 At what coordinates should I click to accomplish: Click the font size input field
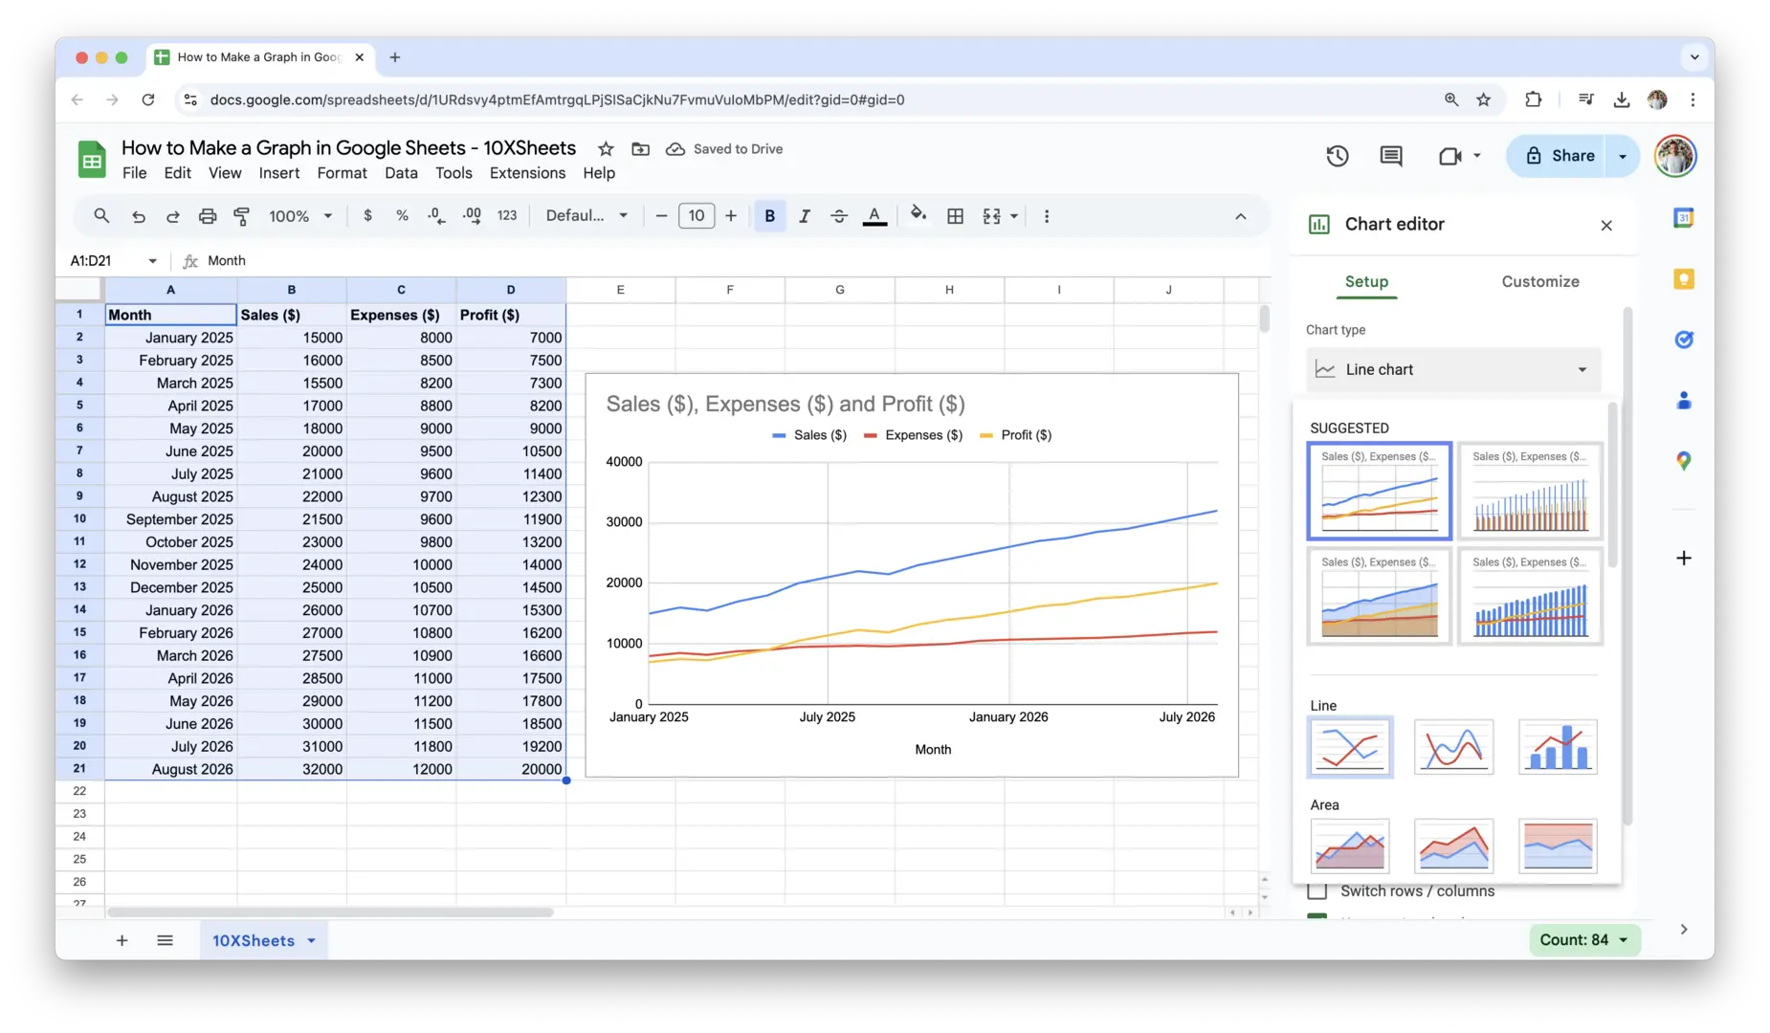click(x=697, y=216)
